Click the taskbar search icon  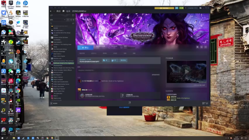(x=7, y=138)
